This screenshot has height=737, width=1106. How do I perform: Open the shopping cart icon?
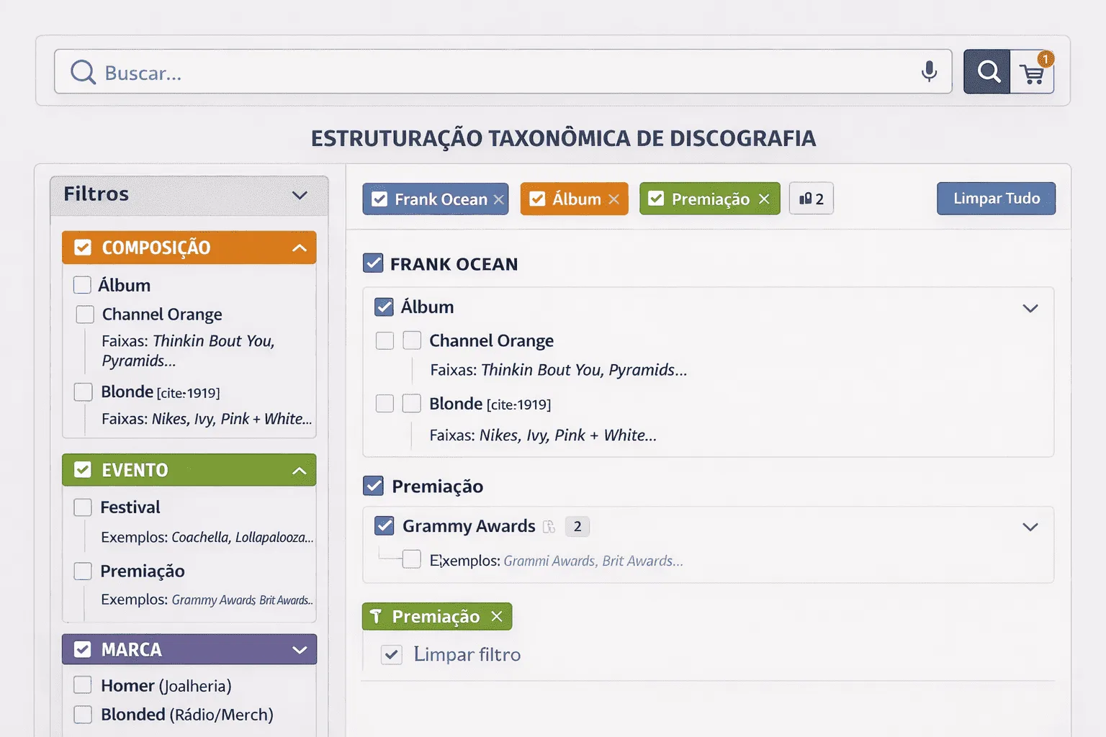click(x=1033, y=73)
